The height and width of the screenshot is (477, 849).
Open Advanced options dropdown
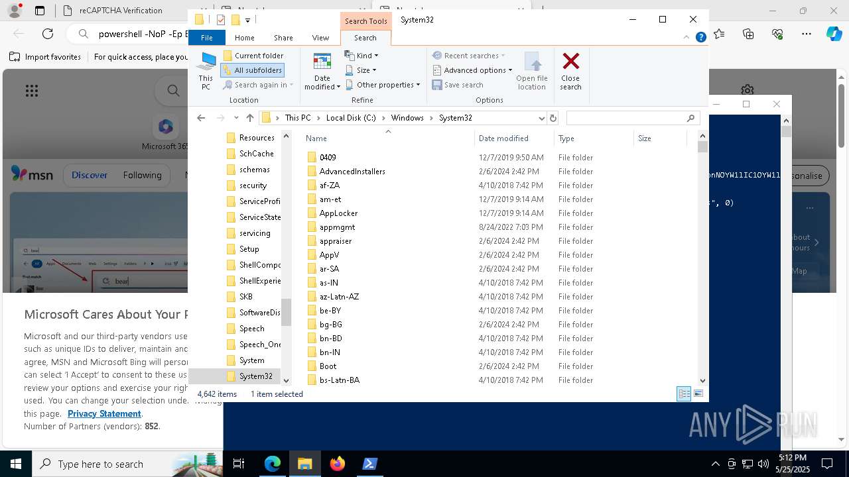click(472, 70)
